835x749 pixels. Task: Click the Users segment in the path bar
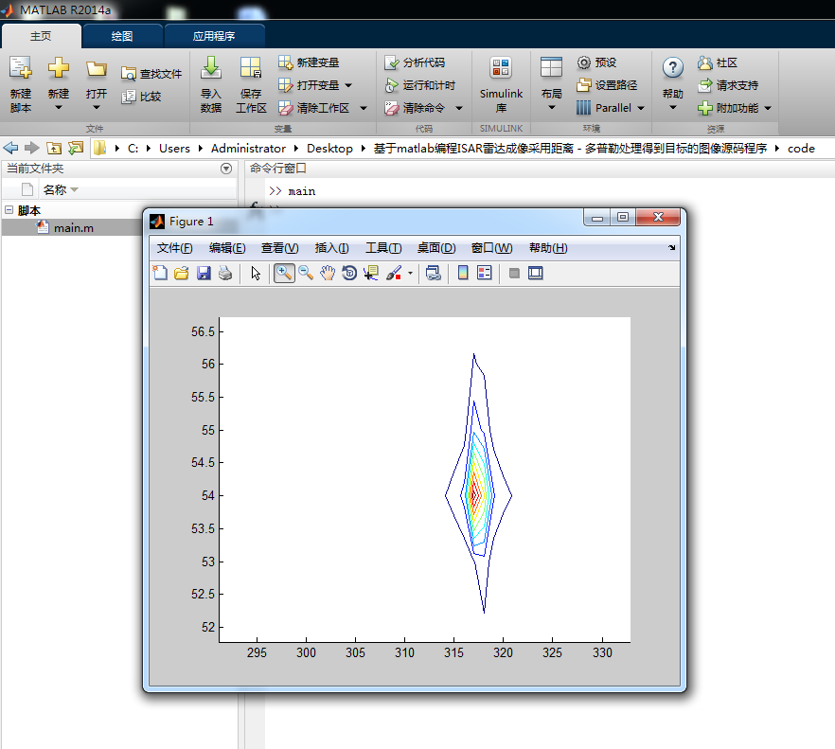(x=174, y=148)
